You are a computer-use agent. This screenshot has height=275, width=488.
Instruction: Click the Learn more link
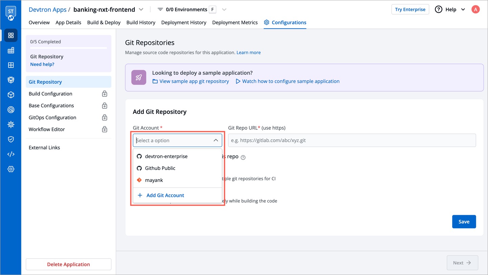(249, 52)
